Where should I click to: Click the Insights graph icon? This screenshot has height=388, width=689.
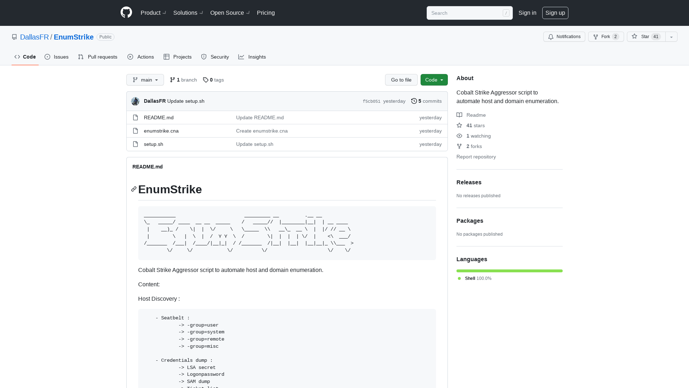tap(241, 57)
